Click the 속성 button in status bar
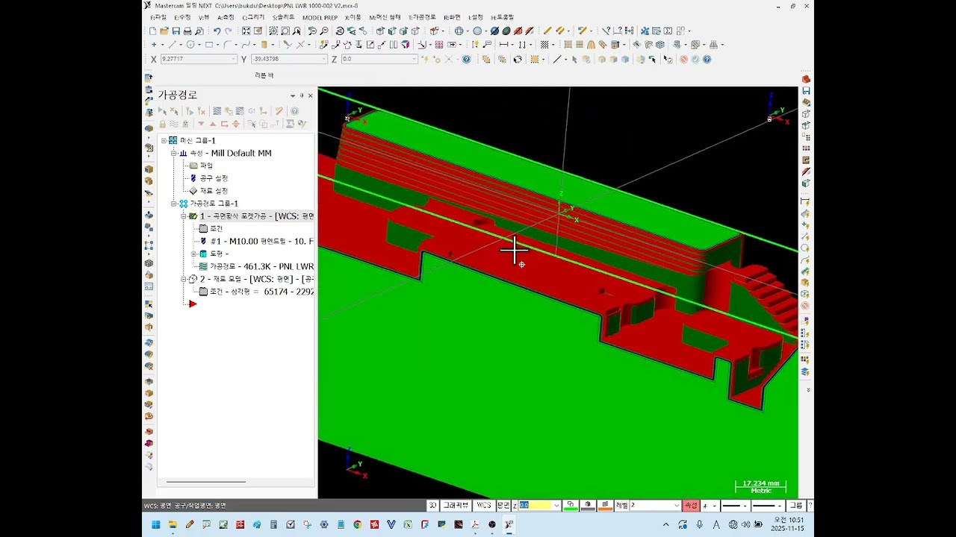This screenshot has width=956, height=537. [x=691, y=506]
